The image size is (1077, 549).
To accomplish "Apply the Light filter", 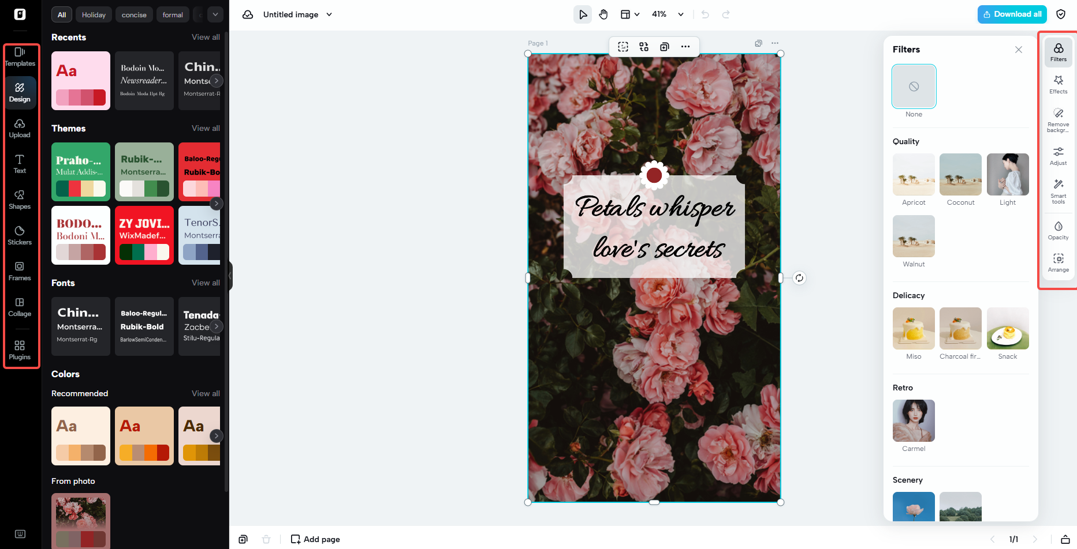I will pyautogui.click(x=1008, y=175).
